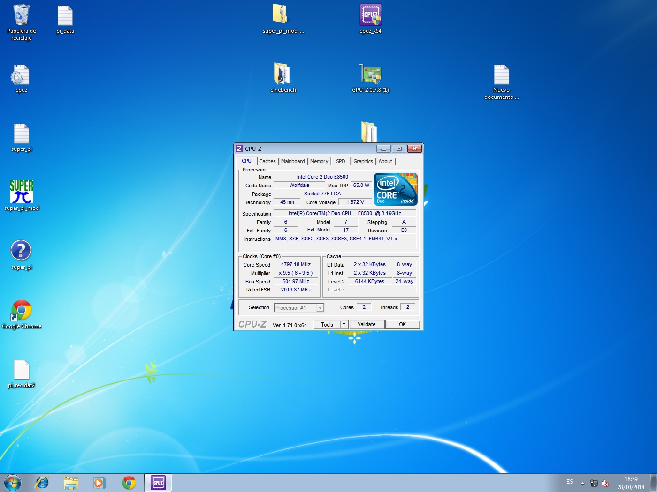
Task: Switch to the Memory tab
Action: click(x=319, y=161)
